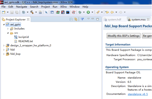
Task: Click the build configuration target icon
Action: [x=24, y=12]
